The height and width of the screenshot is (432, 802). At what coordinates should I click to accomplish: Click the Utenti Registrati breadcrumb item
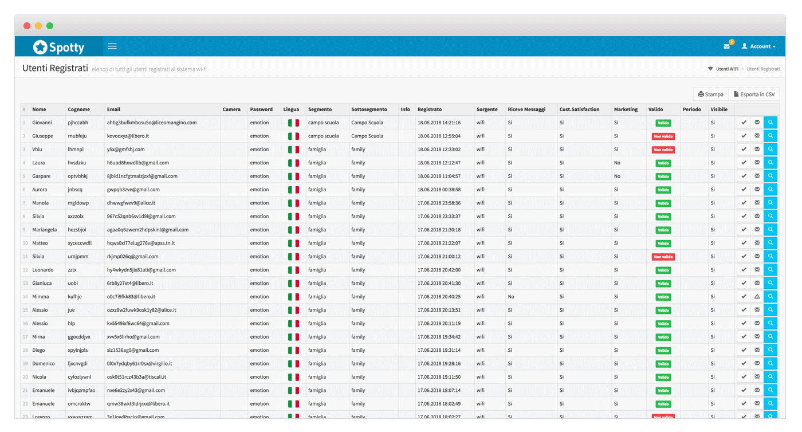763,69
